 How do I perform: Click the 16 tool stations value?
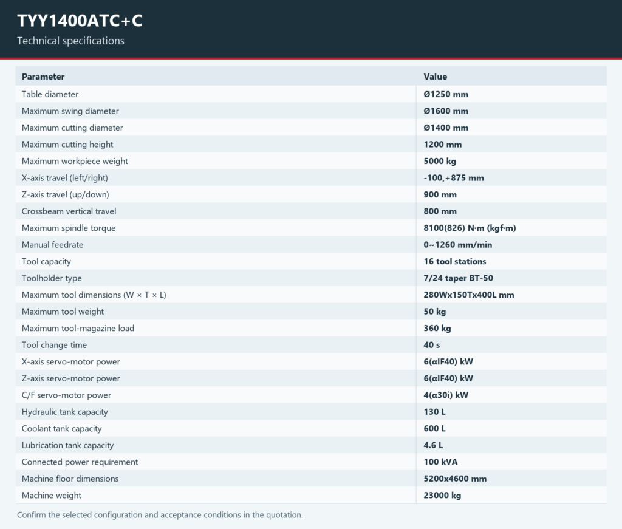coord(454,261)
